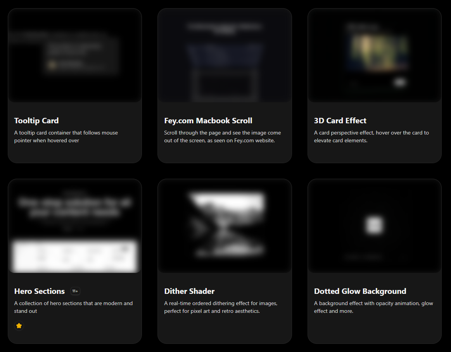Image resolution: width=451 pixels, height=352 pixels.
Task: Click the Macbook Scroll description text
Action: coord(222,136)
